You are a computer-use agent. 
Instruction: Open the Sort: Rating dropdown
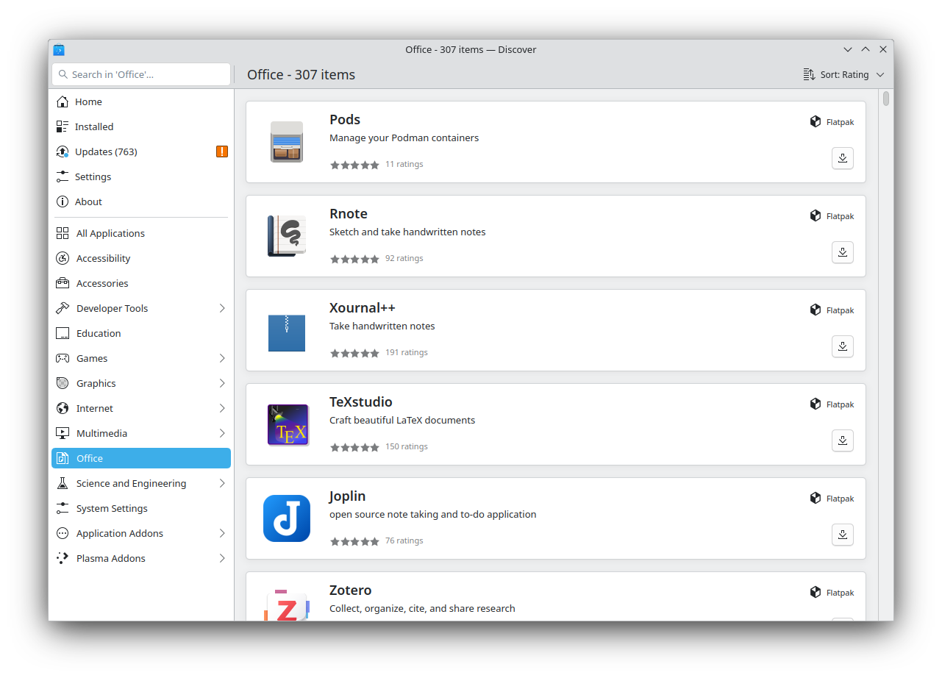click(844, 74)
